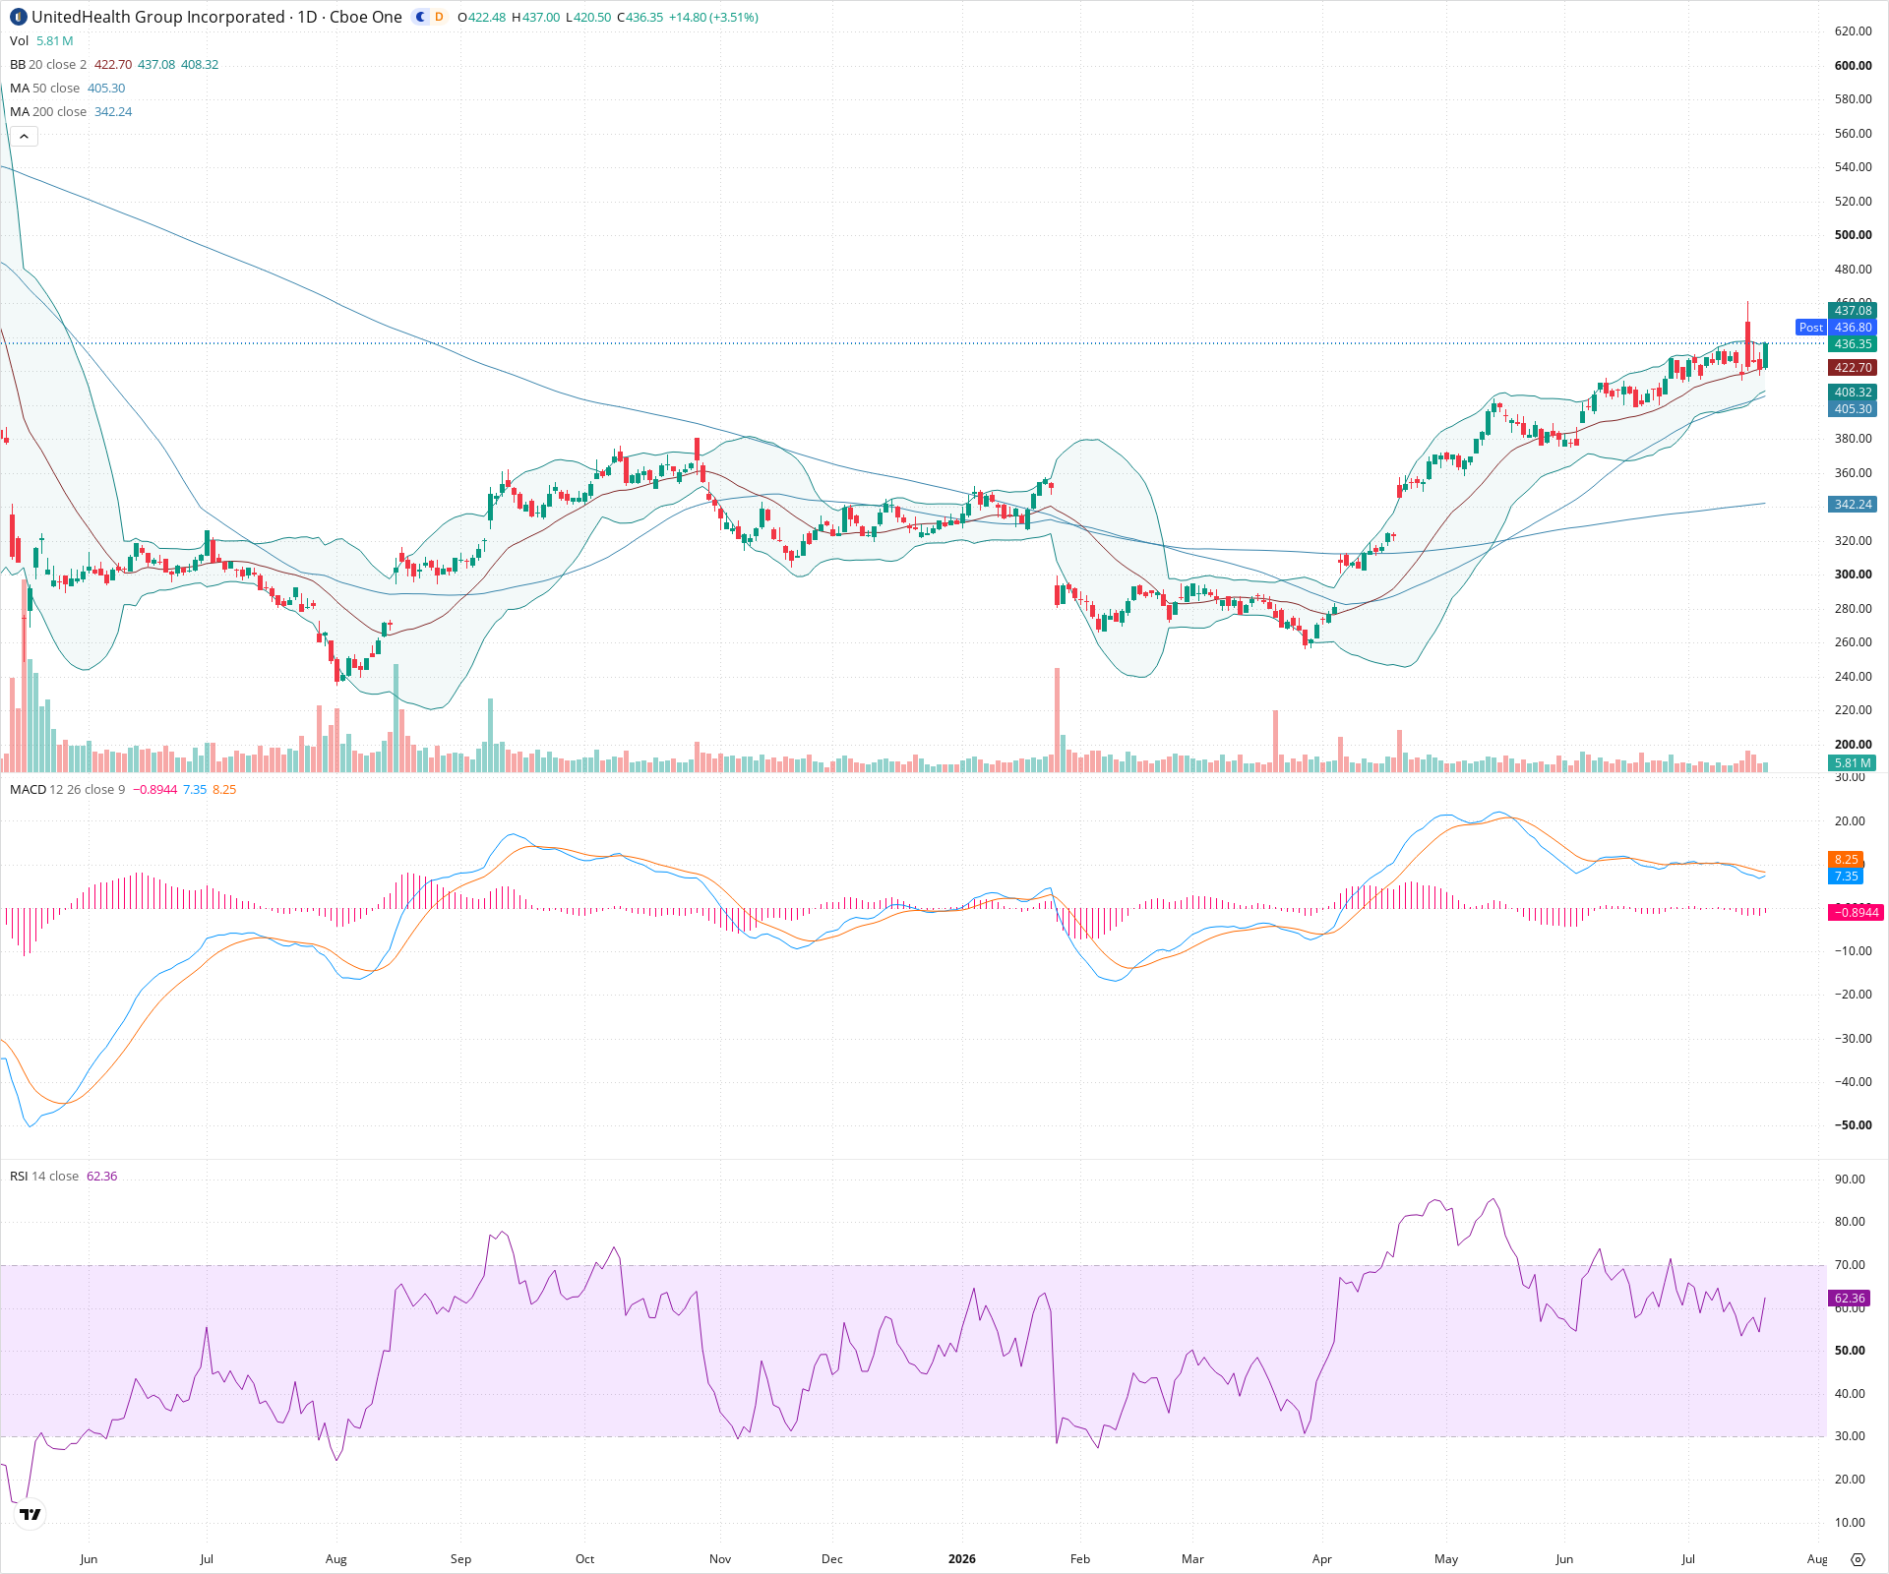The width and height of the screenshot is (1889, 1574).
Task: Click the 600.00 price axis label
Action: click(x=1854, y=66)
